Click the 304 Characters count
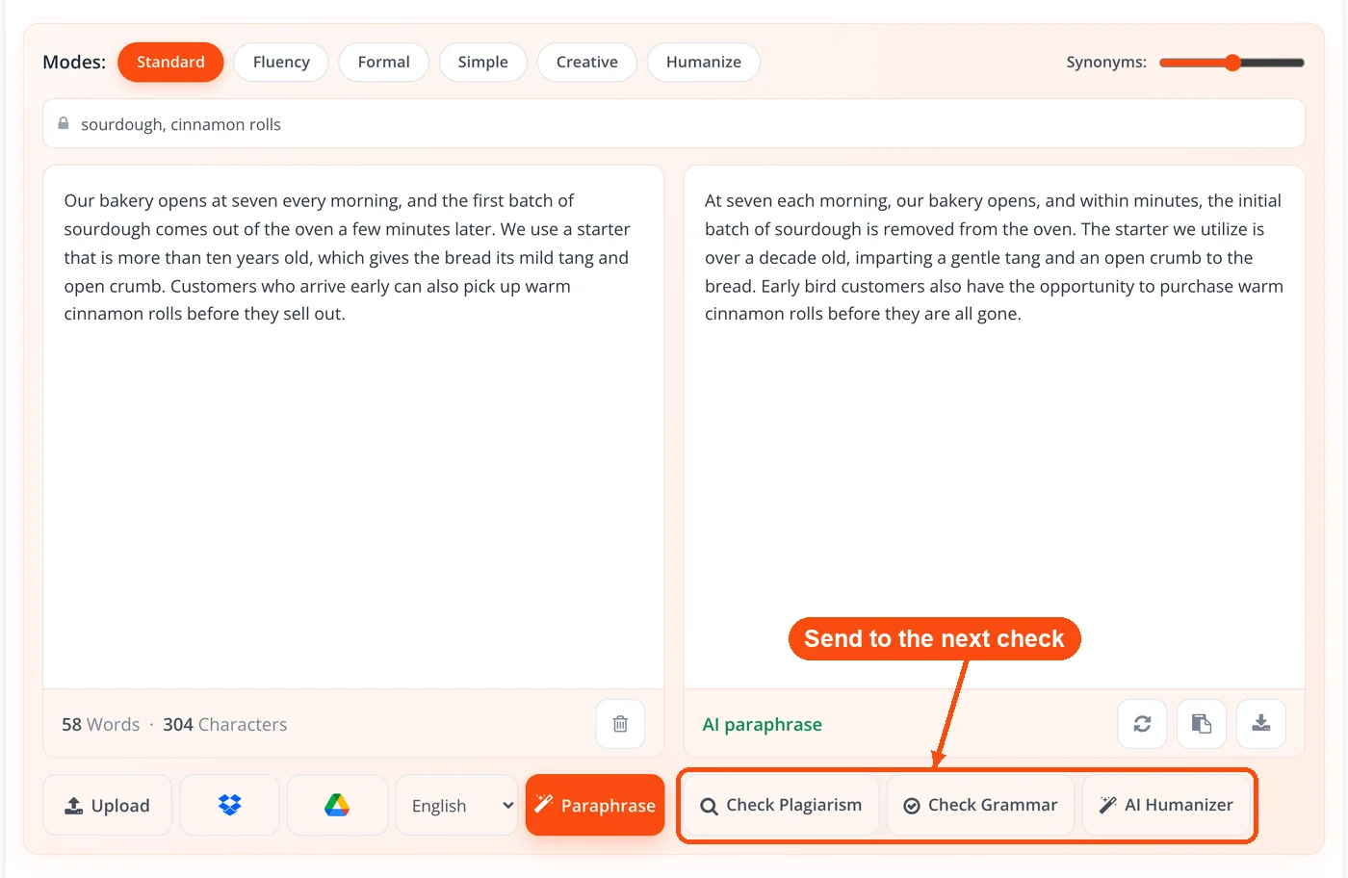Viewport: 1348px width, 878px height. click(224, 724)
